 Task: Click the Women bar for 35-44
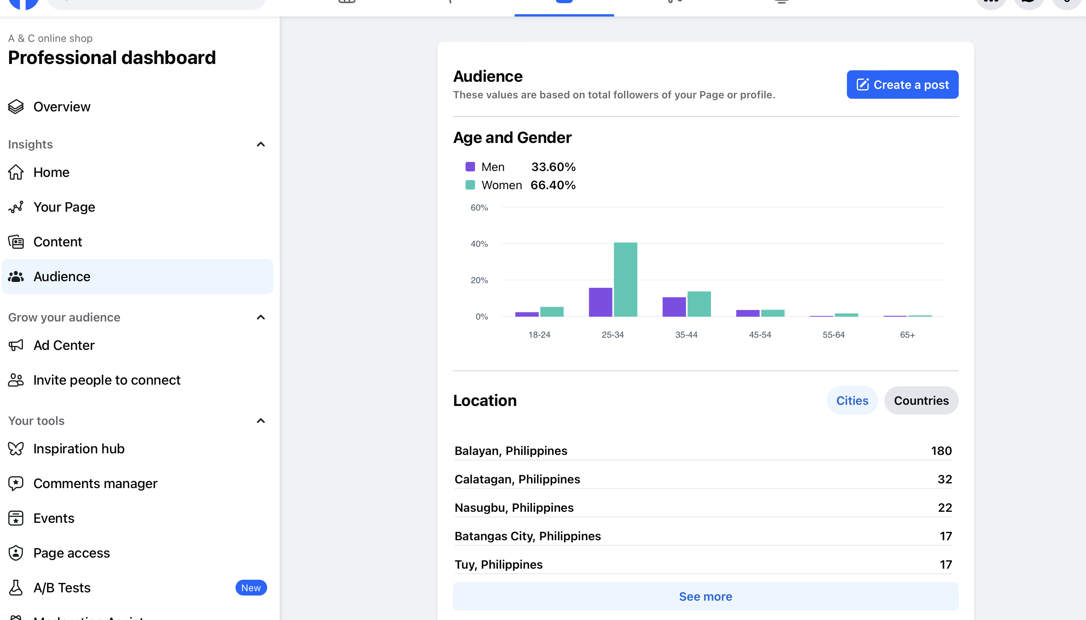[699, 304]
